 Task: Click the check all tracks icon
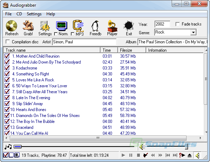(6, 155)
